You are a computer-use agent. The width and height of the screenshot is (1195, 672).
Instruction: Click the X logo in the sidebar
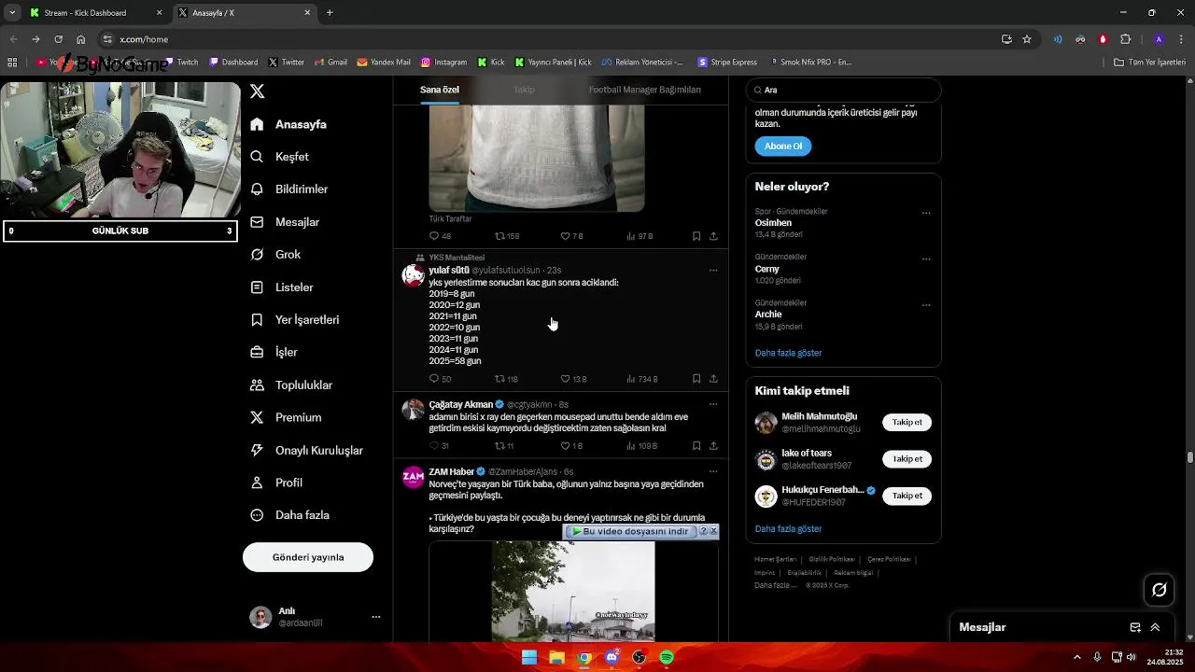click(x=258, y=91)
